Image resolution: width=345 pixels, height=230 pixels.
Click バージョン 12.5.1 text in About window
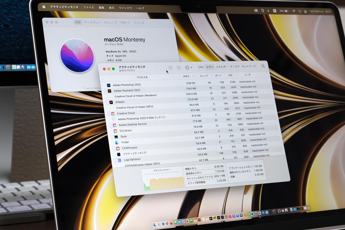coord(114,45)
